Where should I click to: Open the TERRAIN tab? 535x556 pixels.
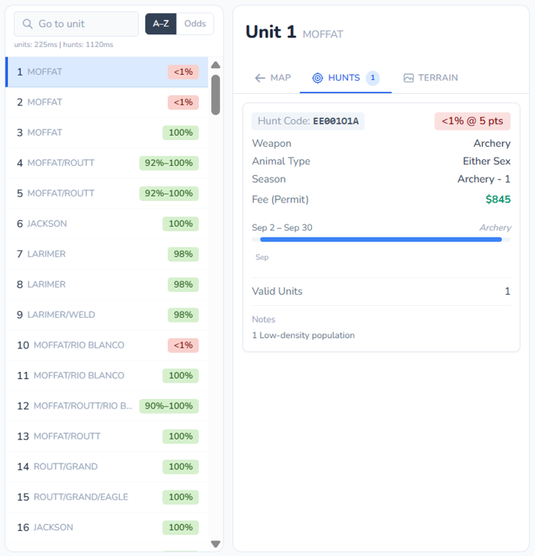(431, 78)
